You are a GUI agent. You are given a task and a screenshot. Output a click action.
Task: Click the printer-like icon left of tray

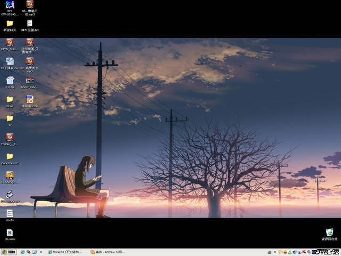click(x=270, y=252)
